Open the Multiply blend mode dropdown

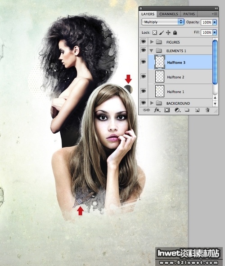(163, 22)
